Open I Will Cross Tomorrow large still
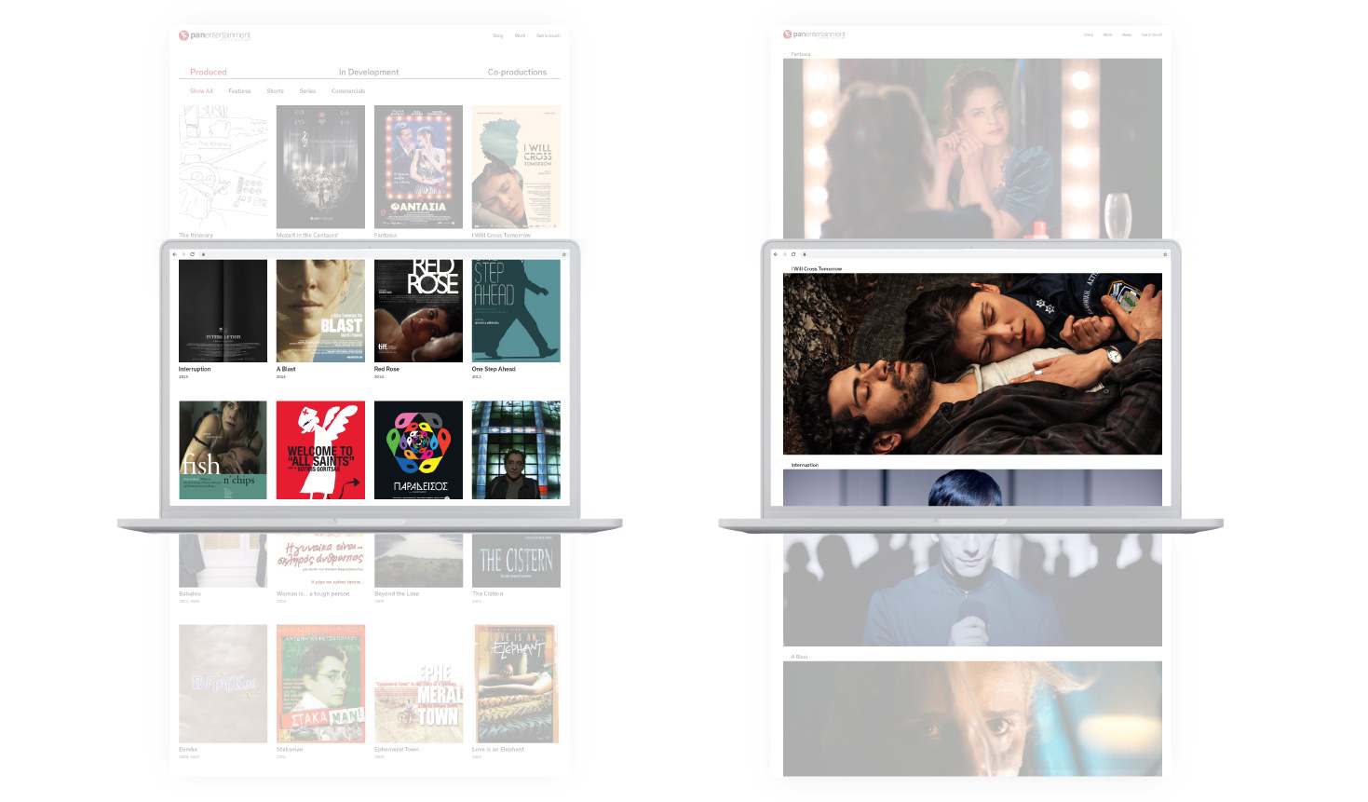The height and width of the screenshot is (802, 1368). (x=972, y=364)
